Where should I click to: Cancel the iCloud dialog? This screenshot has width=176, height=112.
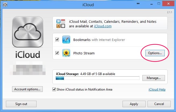tap(159, 104)
